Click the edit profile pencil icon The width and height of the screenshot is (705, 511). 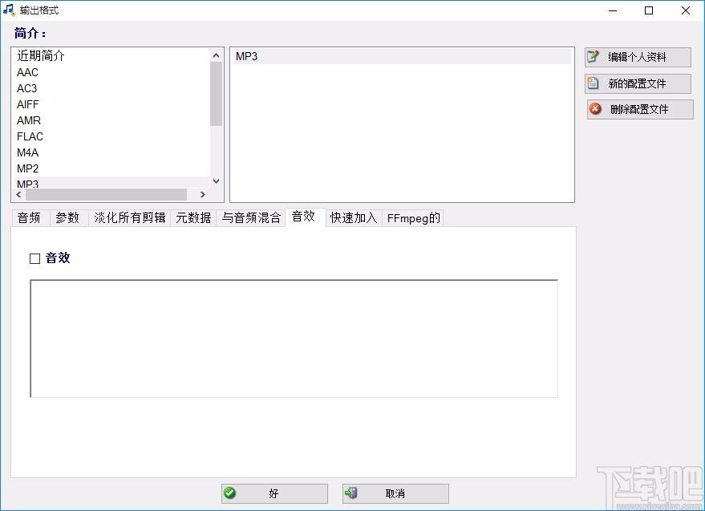click(x=594, y=57)
